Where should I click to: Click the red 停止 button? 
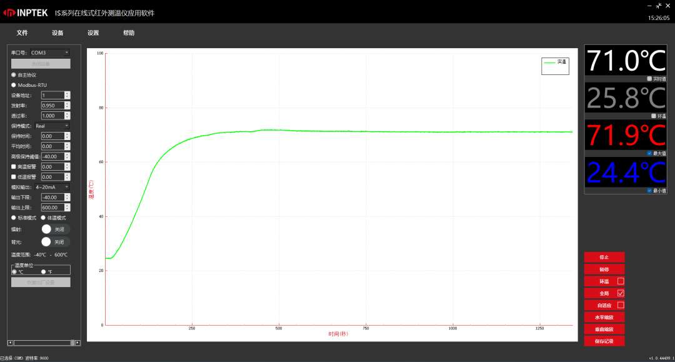point(604,257)
